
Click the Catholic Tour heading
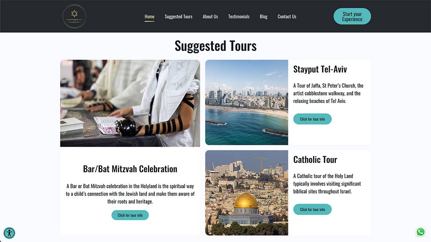pos(315,160)
